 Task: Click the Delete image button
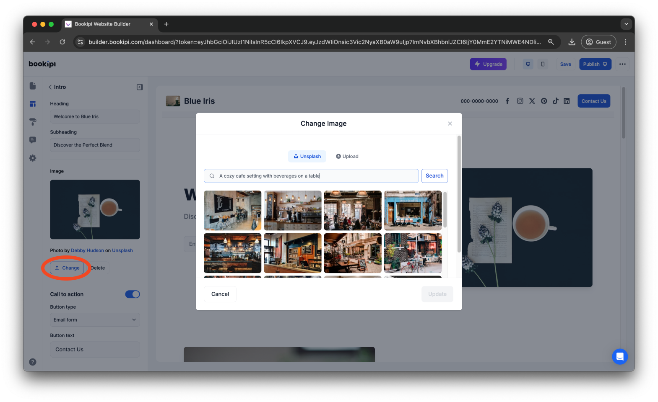coord(99,268)
